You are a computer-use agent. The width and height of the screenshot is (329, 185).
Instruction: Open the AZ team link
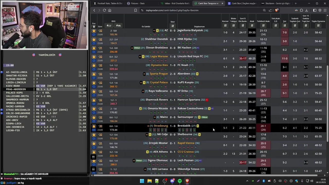tap(166, 30)
